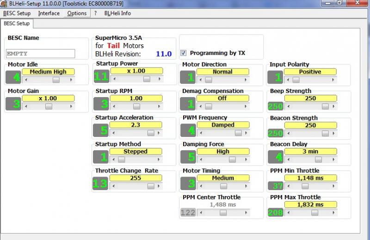
Task: Click the Beep Strength value indicator 250
Action: pos(275,106)
